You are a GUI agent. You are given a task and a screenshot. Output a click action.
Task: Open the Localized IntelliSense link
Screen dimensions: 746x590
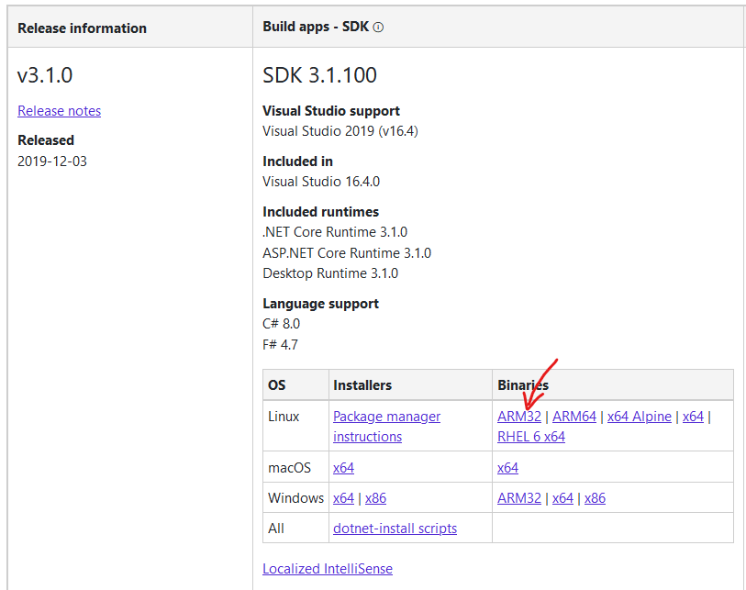click(x=328, y=569)
